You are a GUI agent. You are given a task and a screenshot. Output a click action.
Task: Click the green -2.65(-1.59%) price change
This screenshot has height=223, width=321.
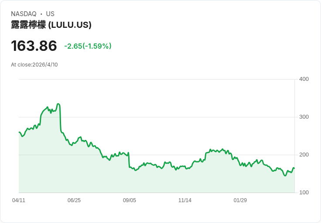click(88, 46)
